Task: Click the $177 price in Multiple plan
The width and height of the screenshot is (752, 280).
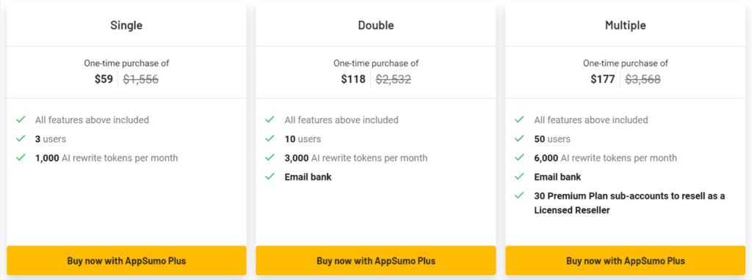Action: click(x=603, y=79)
